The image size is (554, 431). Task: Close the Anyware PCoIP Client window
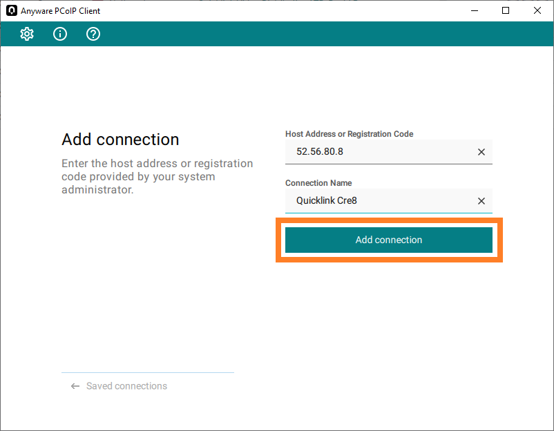[537, 10]
